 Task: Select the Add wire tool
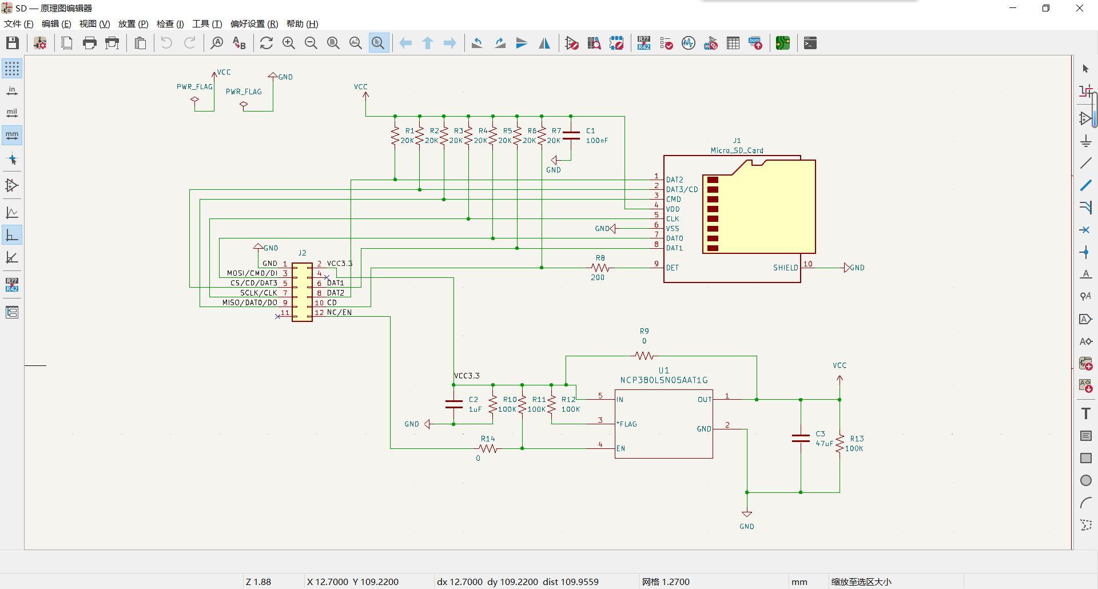1086,163
